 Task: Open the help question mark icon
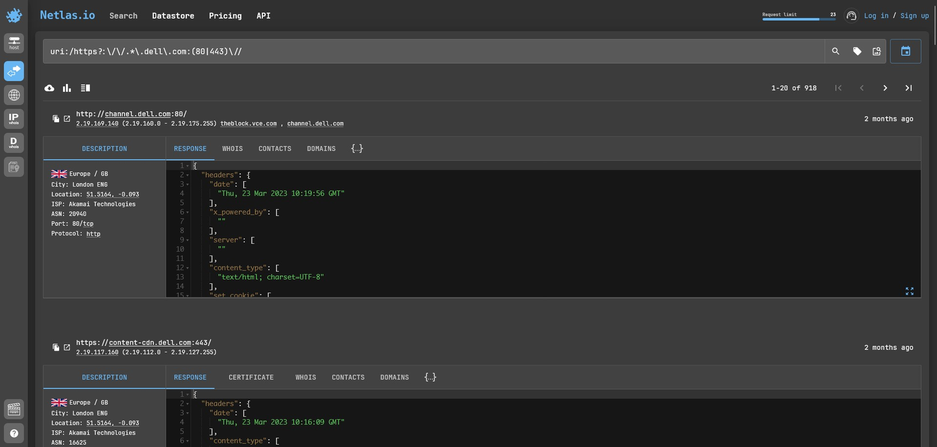tap(14, 433)
